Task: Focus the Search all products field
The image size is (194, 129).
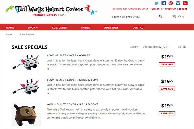Action: [x=134, y=17]
